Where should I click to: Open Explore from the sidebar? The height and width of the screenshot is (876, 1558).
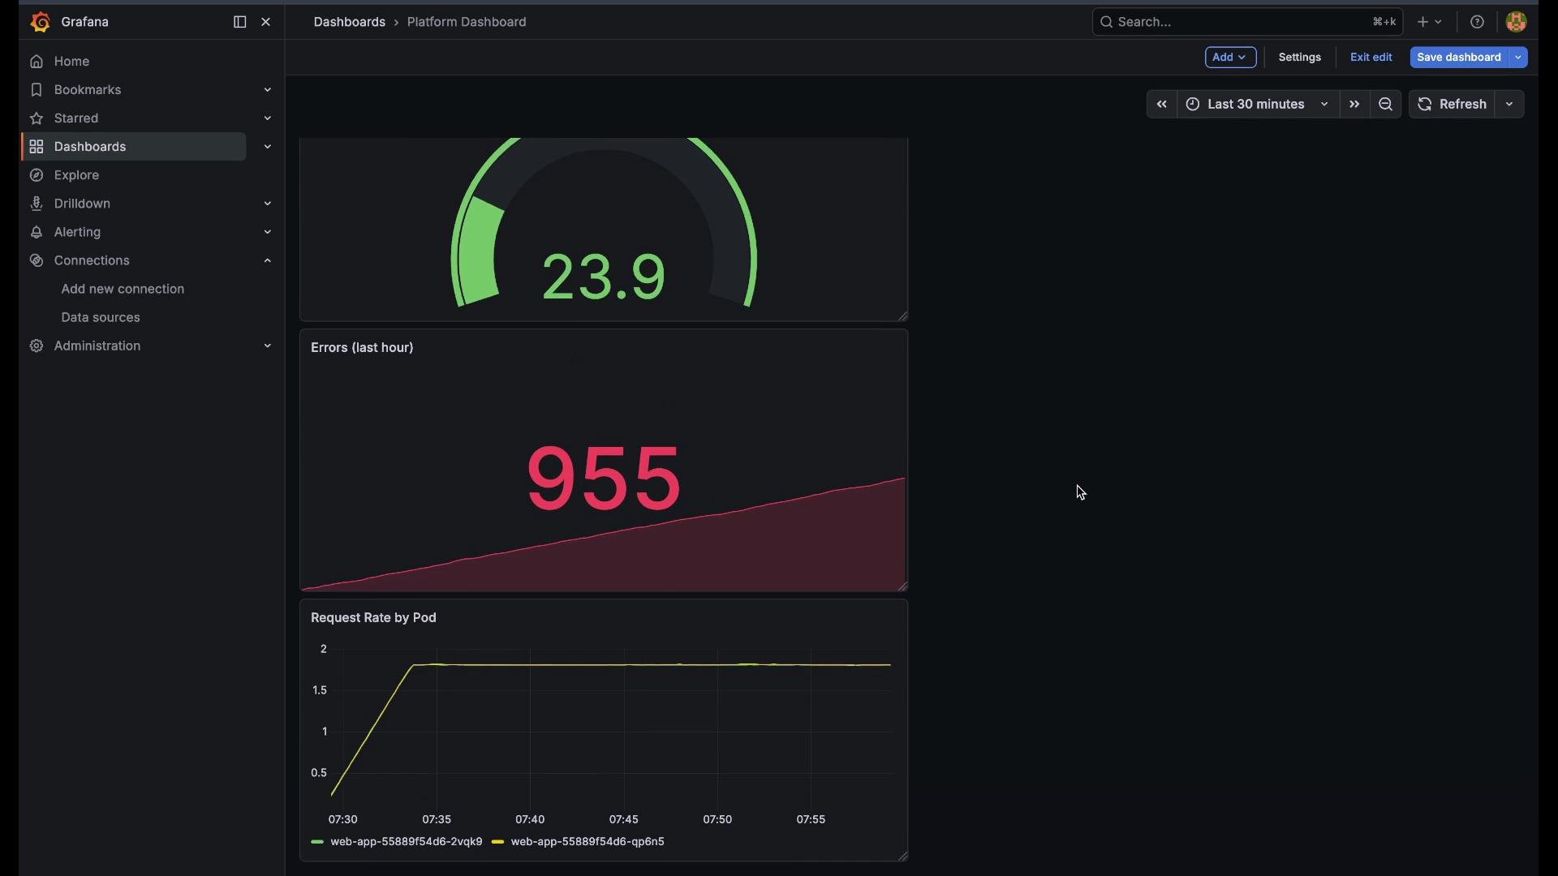[76, 175]
